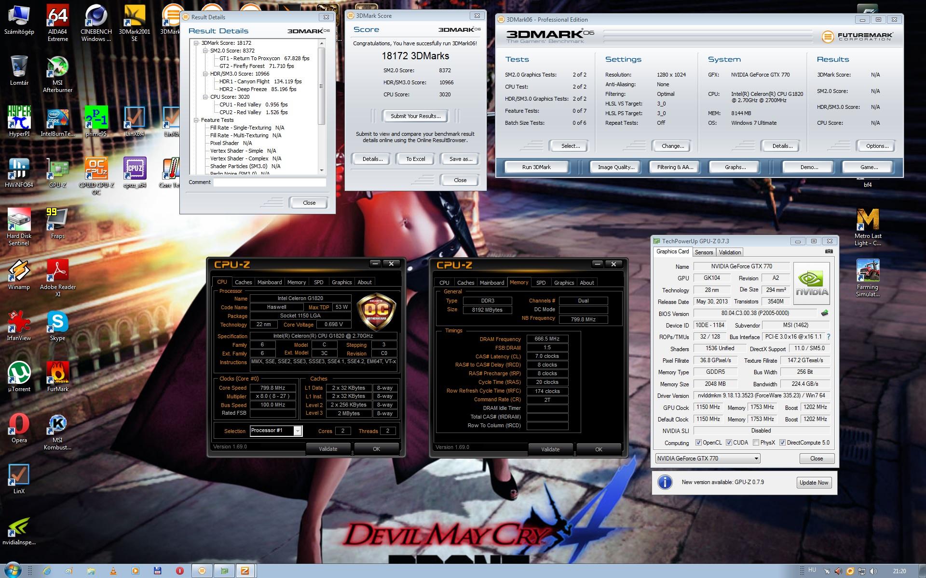Screen dimensions: 926x578
Task: Click Submit Your Results button
Action: click(415, 116)
